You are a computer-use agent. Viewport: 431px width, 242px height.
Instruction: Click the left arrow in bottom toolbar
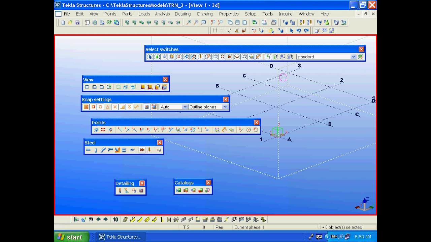coord(98,219)
